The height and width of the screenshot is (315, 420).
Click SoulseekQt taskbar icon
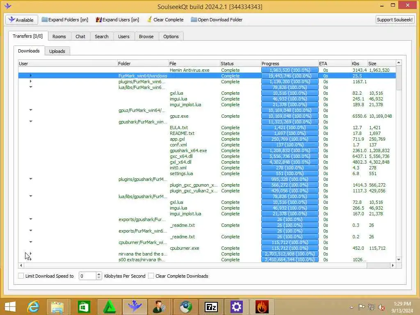pyautogui.click(x=135, y=307)
